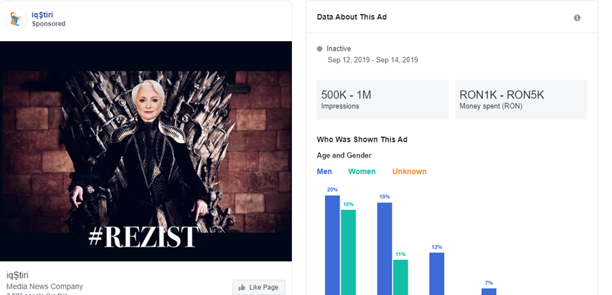Click the Sponsored label under page name
This screenshot has width=612, height=295.
pos(49,24)
